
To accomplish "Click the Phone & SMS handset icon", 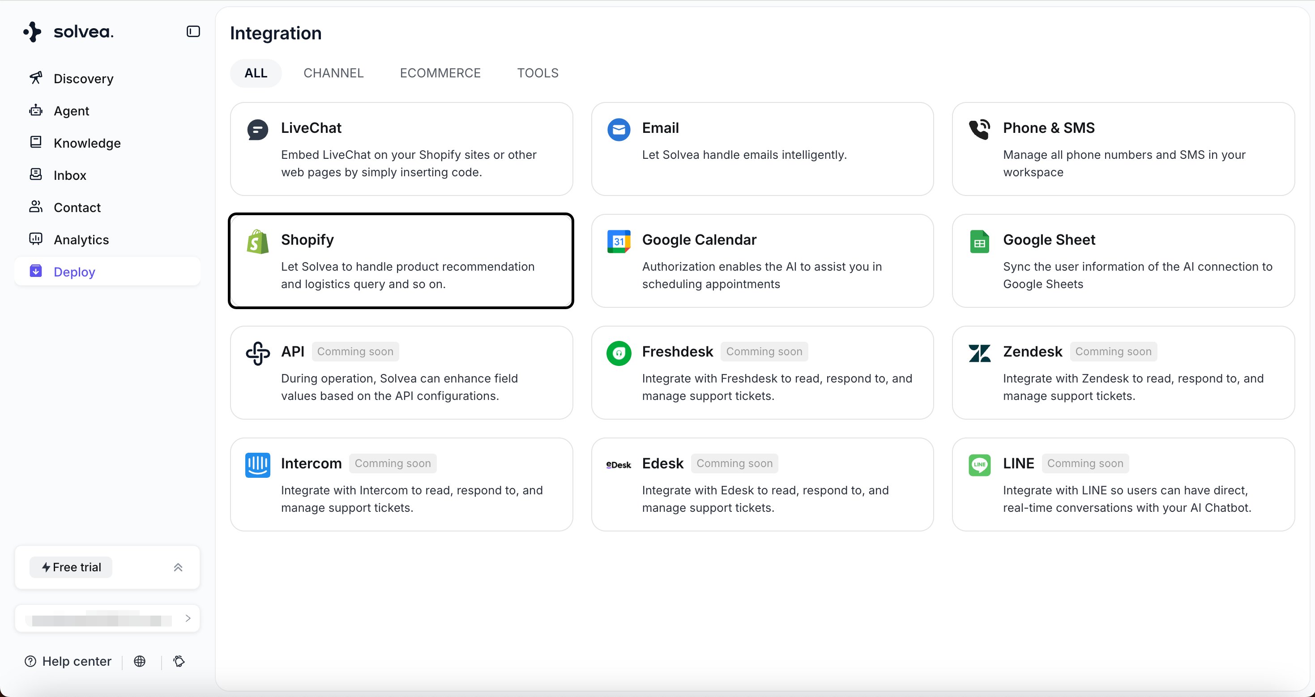I will coord(980,130).
